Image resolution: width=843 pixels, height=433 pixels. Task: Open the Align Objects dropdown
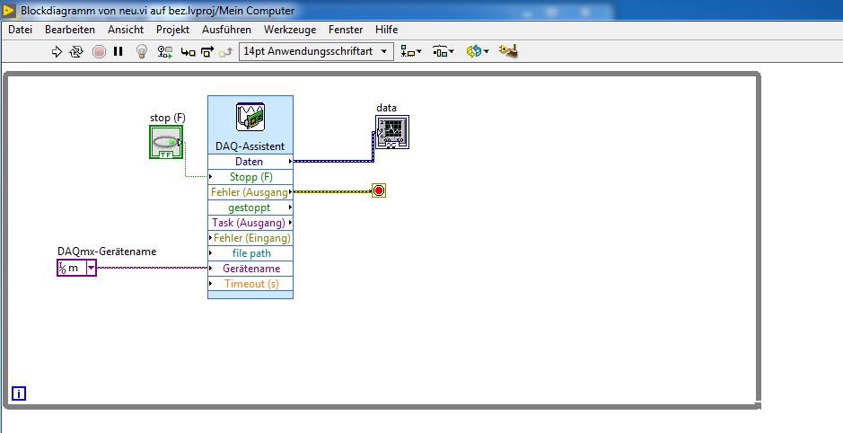coord(411,51)
